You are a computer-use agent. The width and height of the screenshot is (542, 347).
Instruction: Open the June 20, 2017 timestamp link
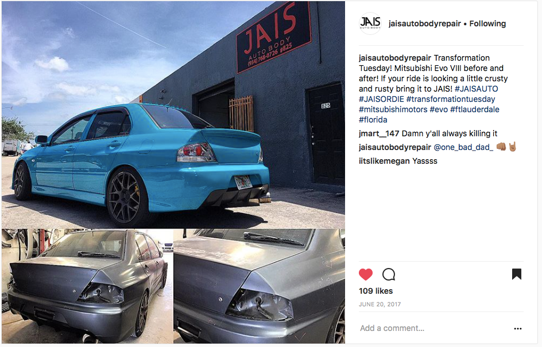pos(380,304)
